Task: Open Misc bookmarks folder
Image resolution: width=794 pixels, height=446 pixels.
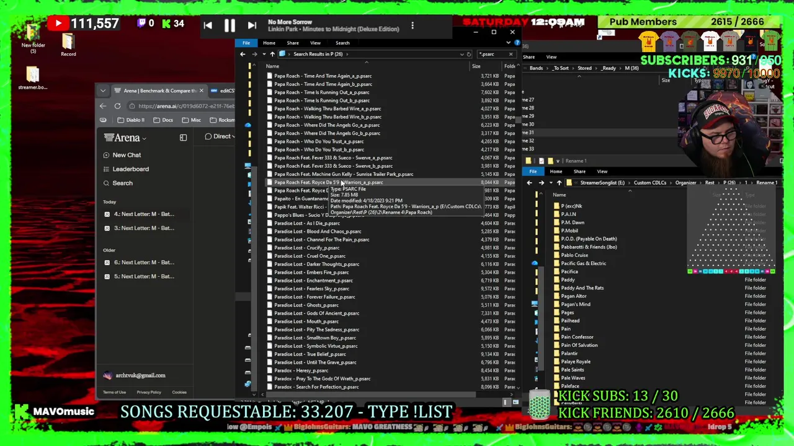Action: 192,120
